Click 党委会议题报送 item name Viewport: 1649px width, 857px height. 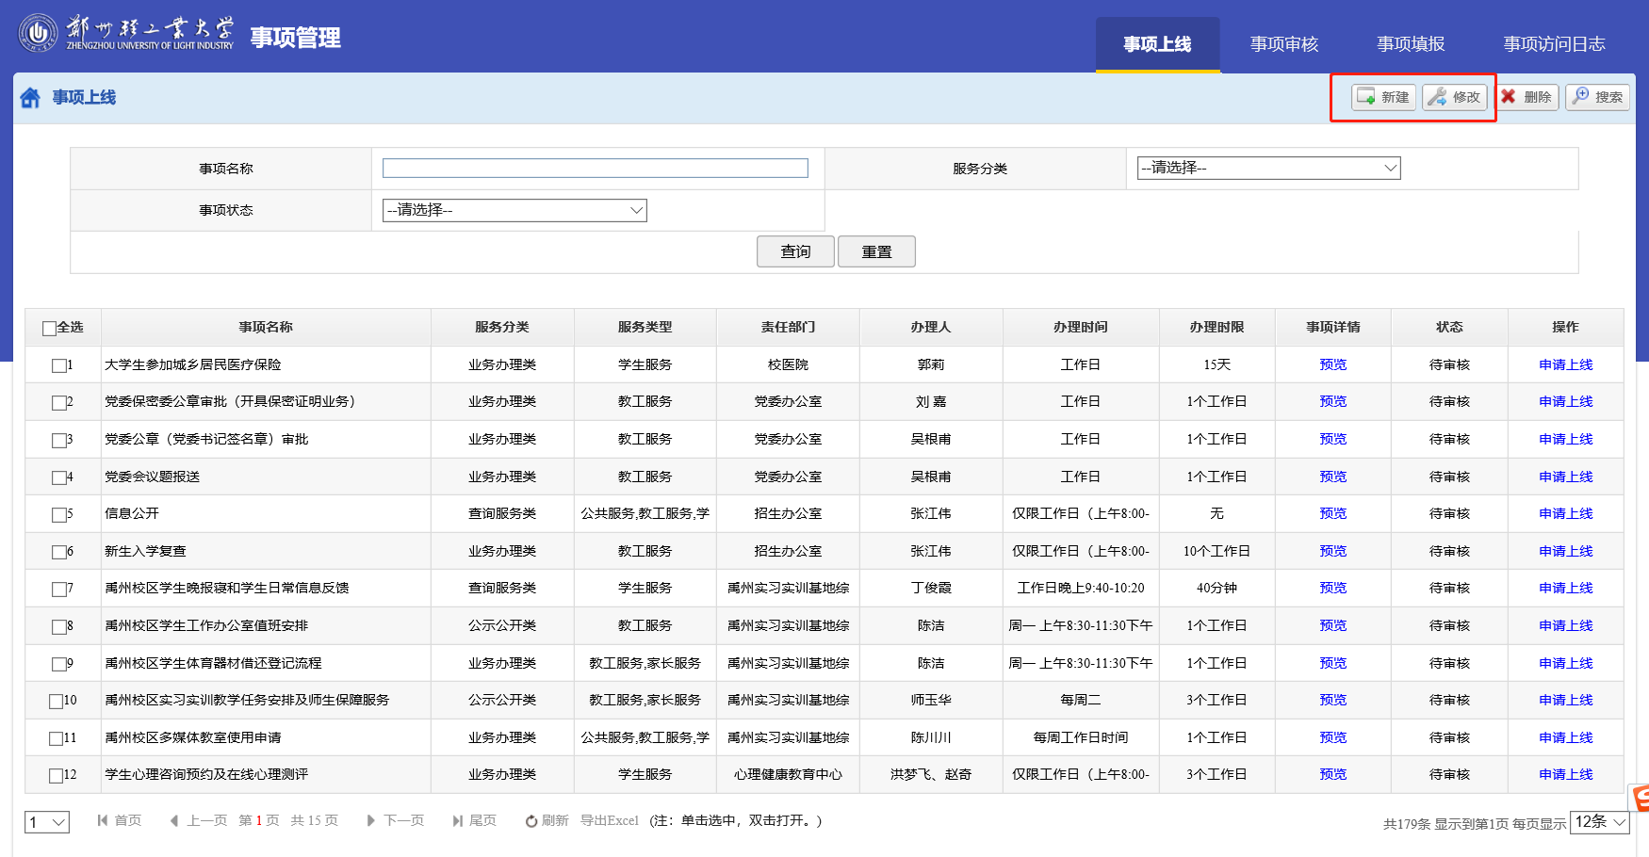click(153, 477)
